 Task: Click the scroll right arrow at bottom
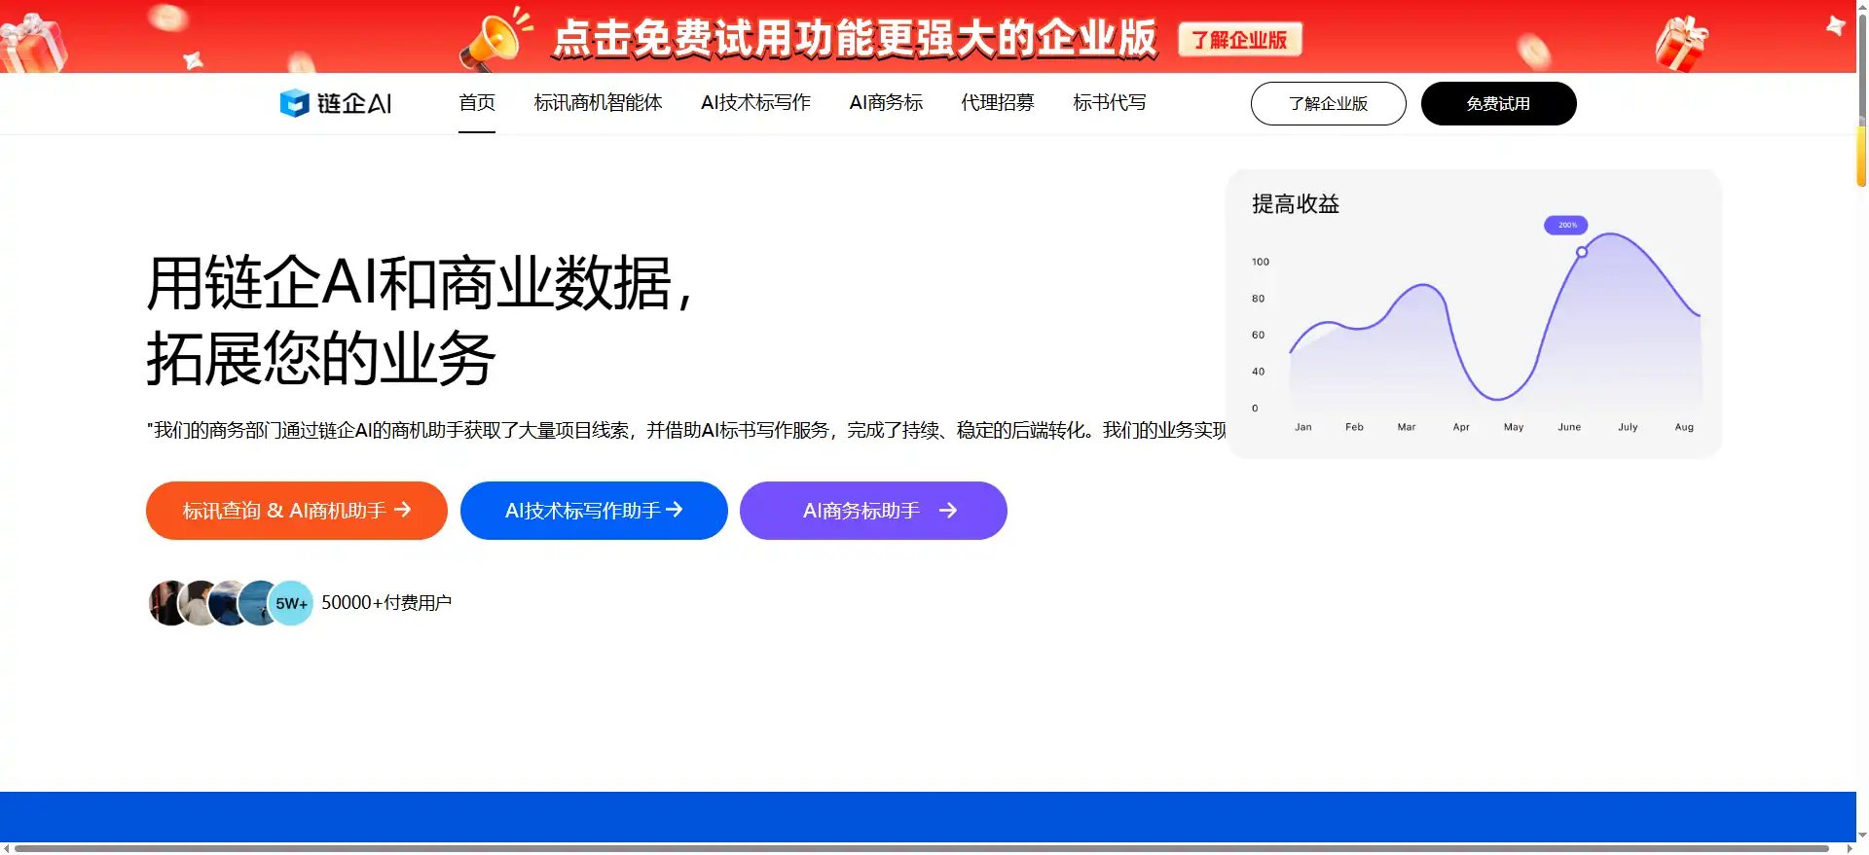(x=1850, y=848)
